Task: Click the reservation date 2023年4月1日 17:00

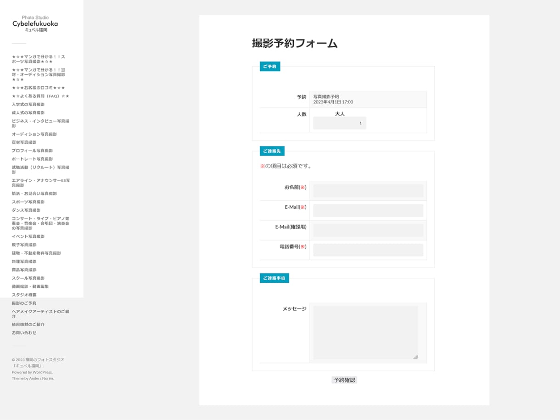Action: [333, 102]
